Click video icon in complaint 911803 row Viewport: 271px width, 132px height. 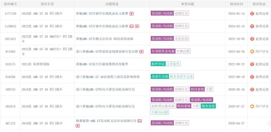click(x=141, y=52)
